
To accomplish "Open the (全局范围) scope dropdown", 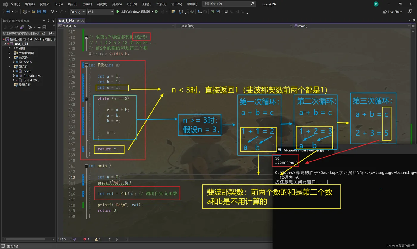I will coord(234,26).
